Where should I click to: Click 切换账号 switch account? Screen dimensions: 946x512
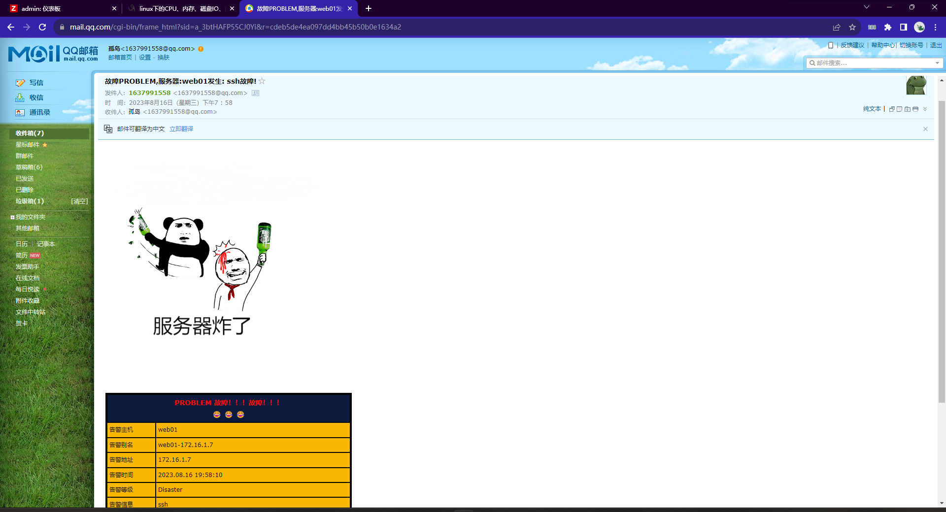pos(912,45)
